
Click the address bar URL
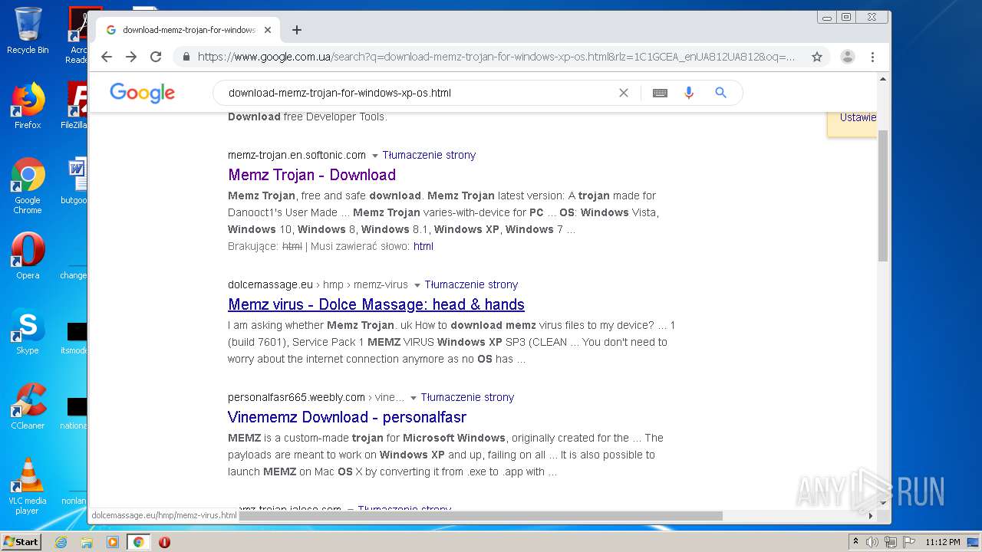496,57
